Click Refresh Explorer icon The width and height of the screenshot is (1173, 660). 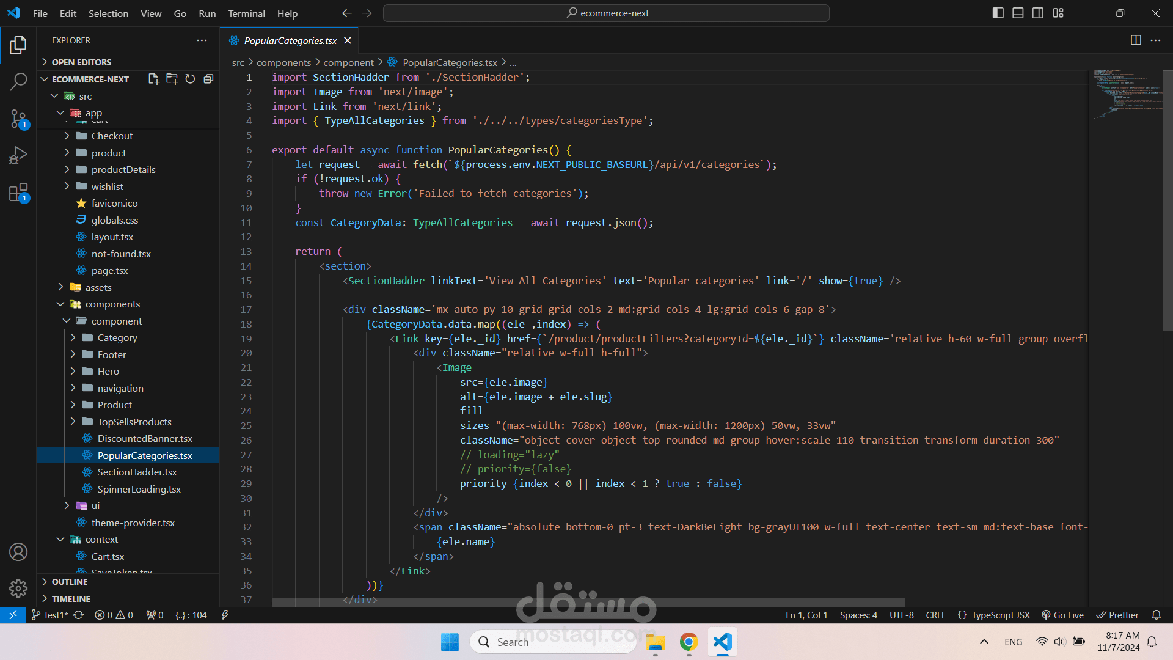point(190,79)
